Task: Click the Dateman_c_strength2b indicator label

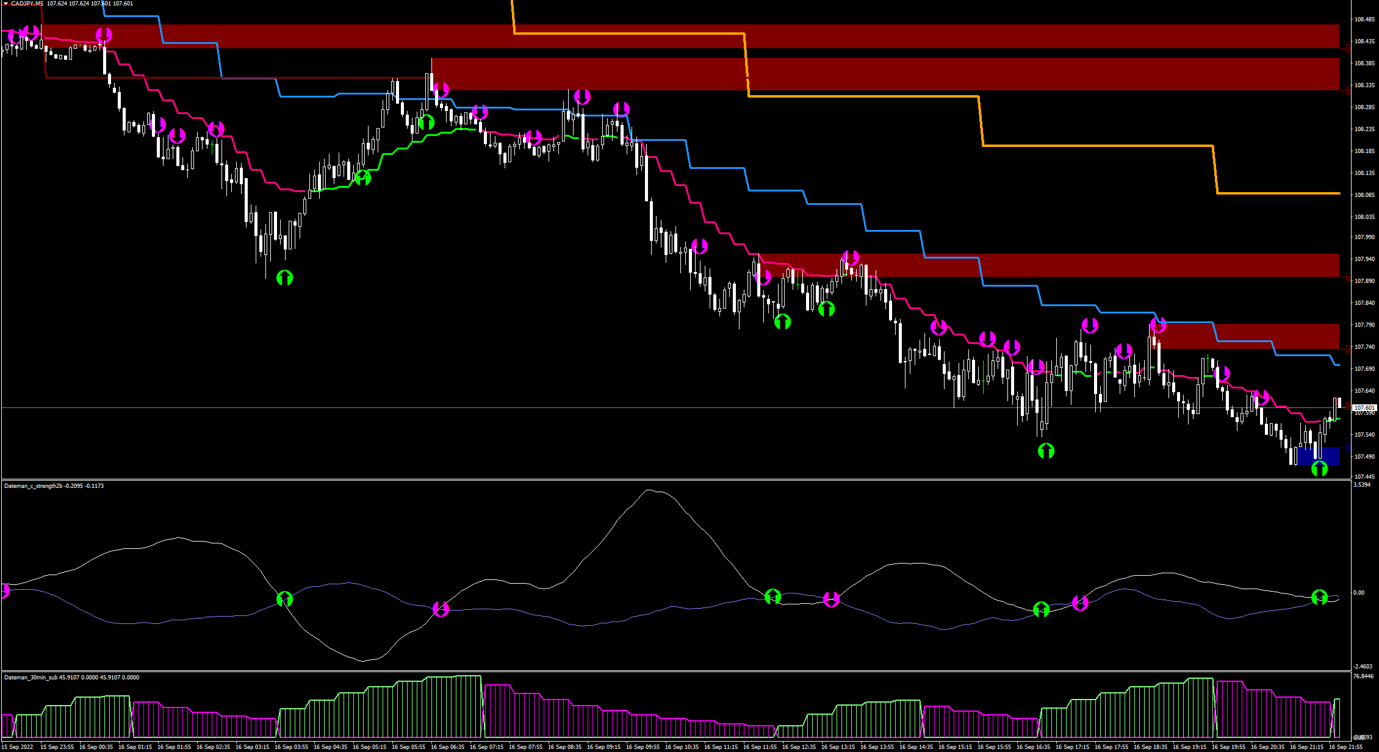Action: click(x=33, y=486)
